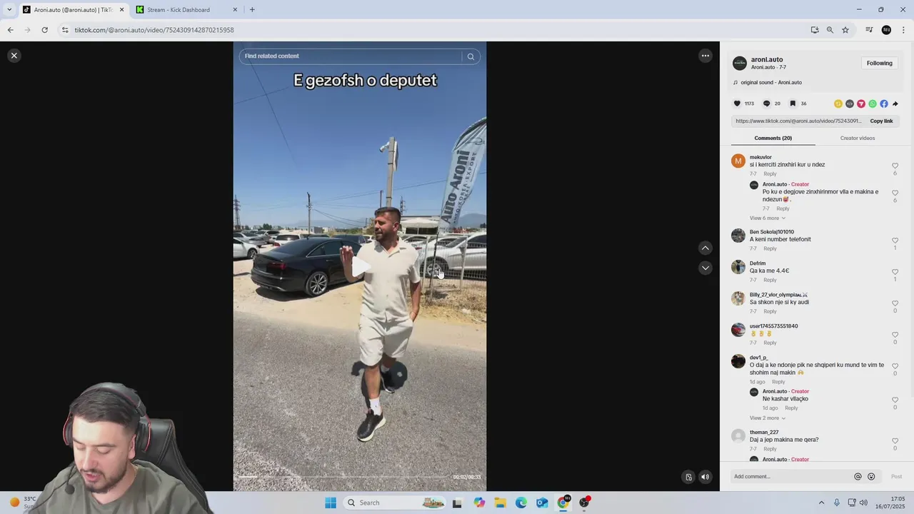Copy the video link
The width and height of the screenshot is (914, 514).
tap(881, 121)
